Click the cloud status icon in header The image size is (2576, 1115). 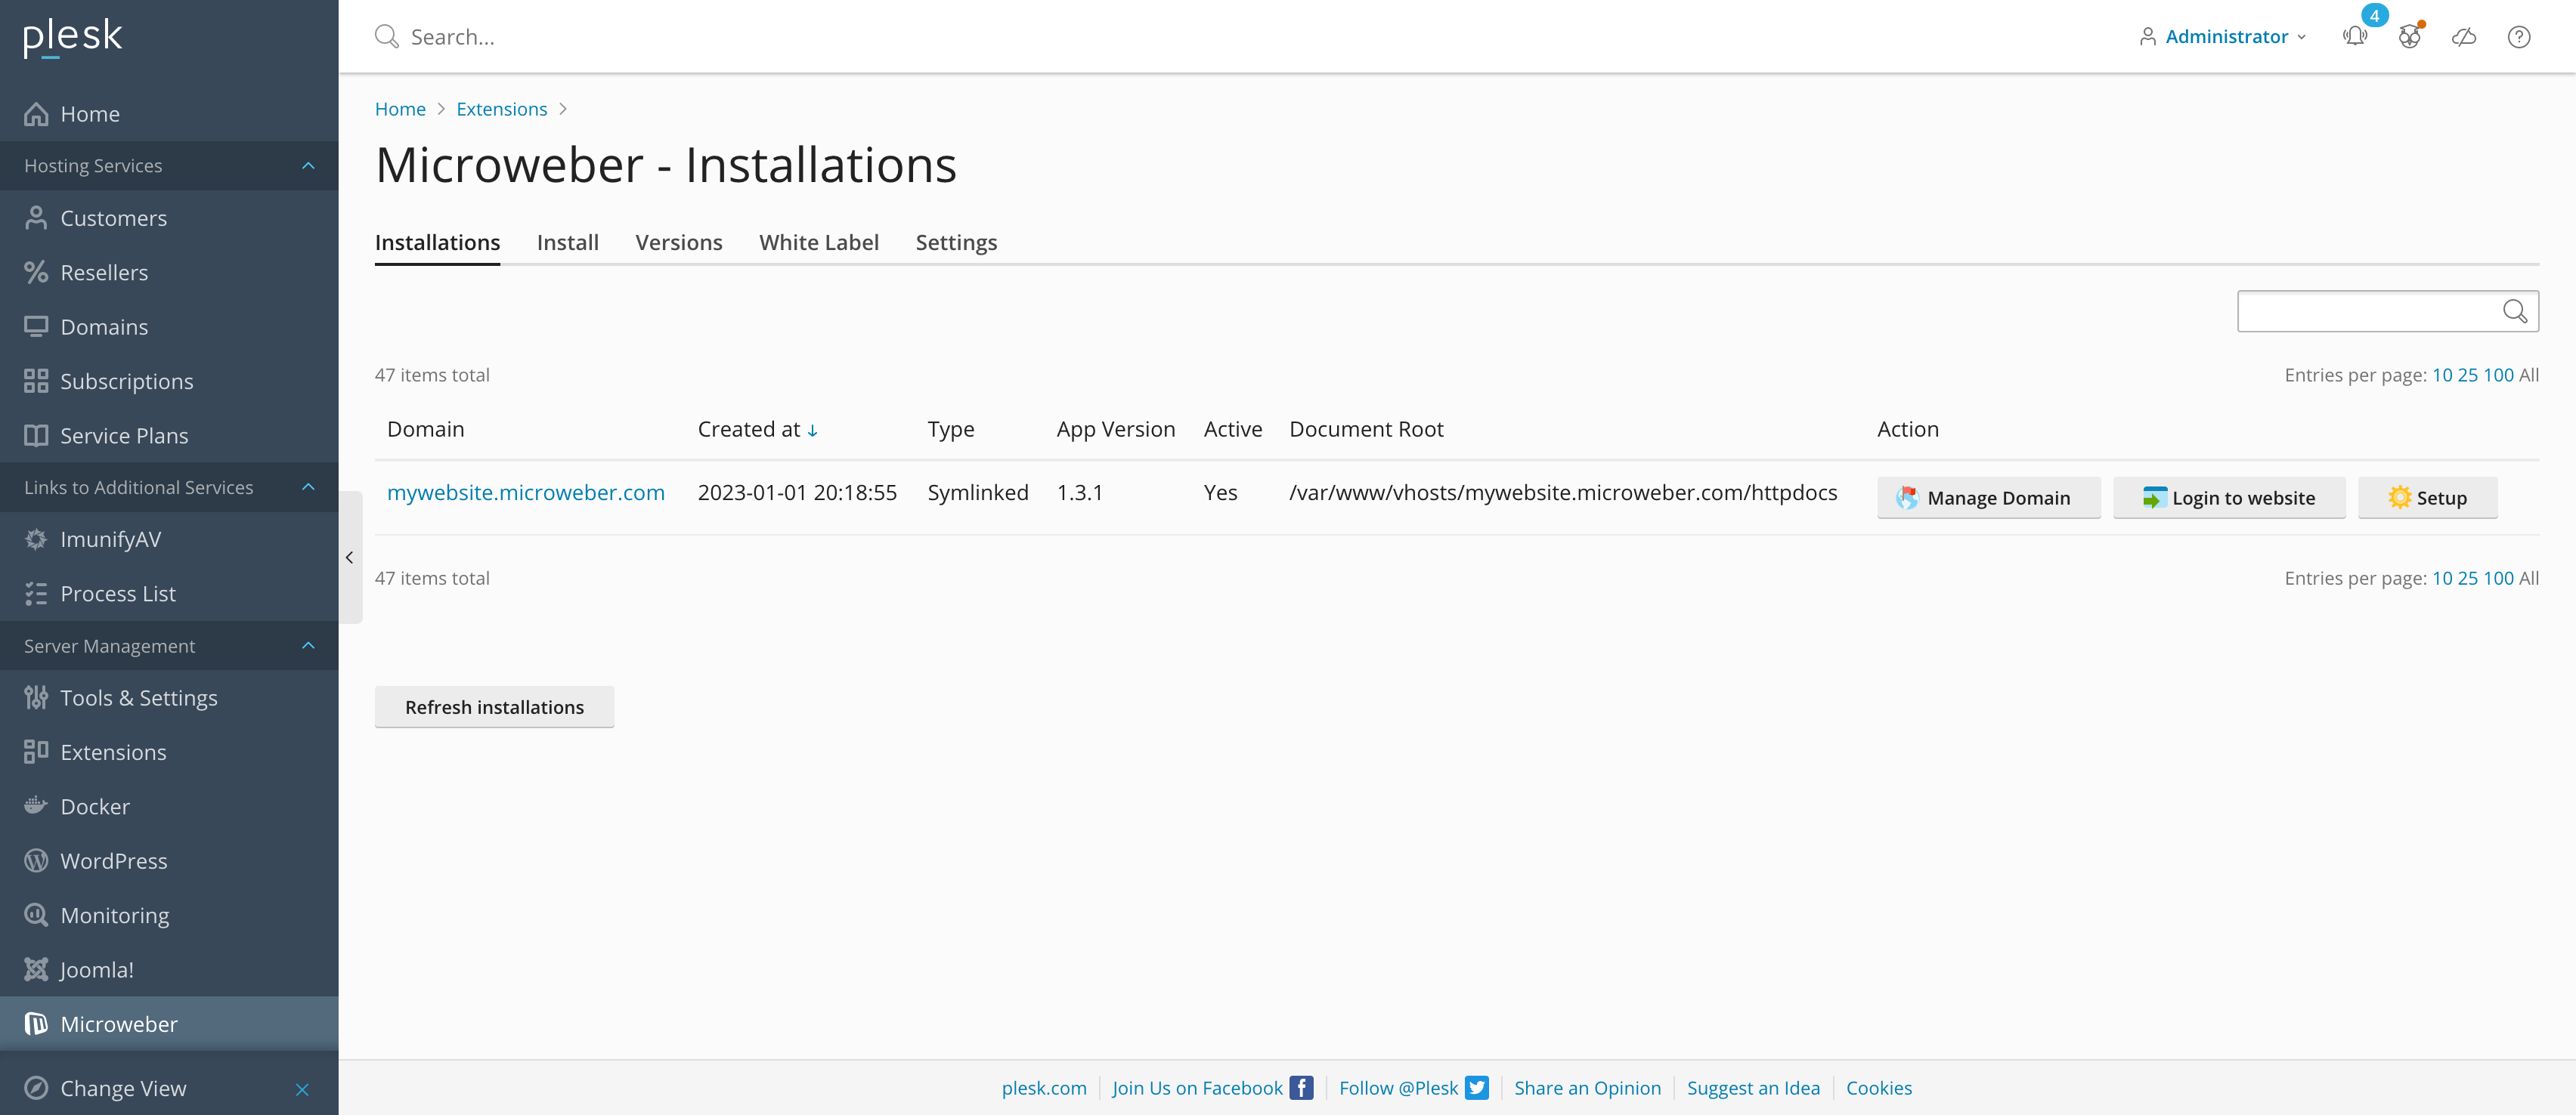click(2463, 37)
